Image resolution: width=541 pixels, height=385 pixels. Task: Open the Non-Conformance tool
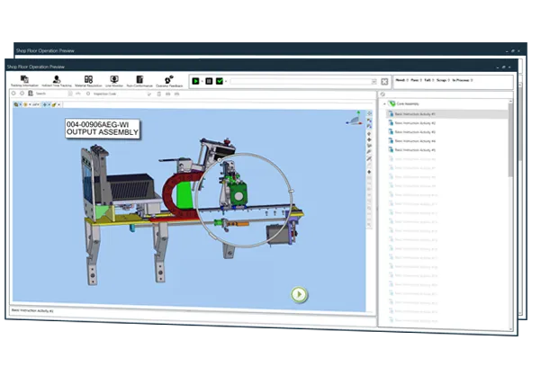pyautogui.click(x=140, y=81)
